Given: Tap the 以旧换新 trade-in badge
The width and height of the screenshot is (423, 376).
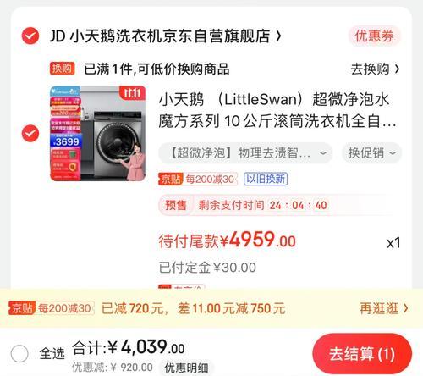Looking at the screenshot, I should coord(266,179).
